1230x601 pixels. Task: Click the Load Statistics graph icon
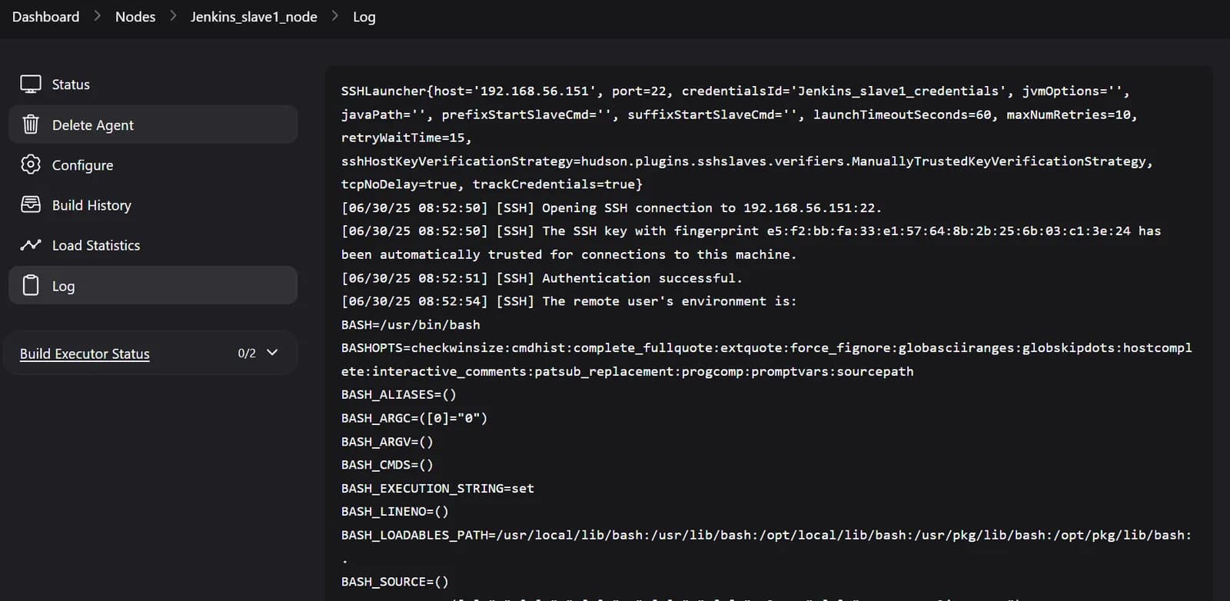point(31,245)
